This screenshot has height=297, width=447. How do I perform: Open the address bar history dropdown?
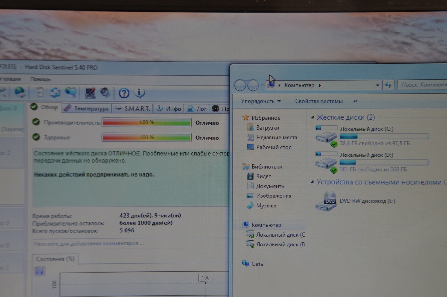377,85
